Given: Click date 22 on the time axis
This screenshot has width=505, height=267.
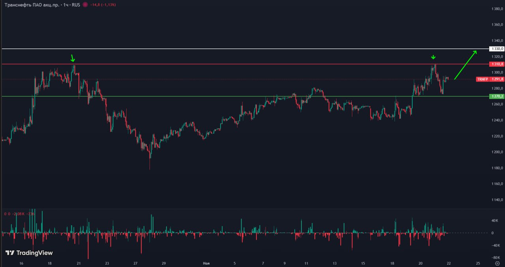Looking at the screenshot, I should click(x=449, y=263).
